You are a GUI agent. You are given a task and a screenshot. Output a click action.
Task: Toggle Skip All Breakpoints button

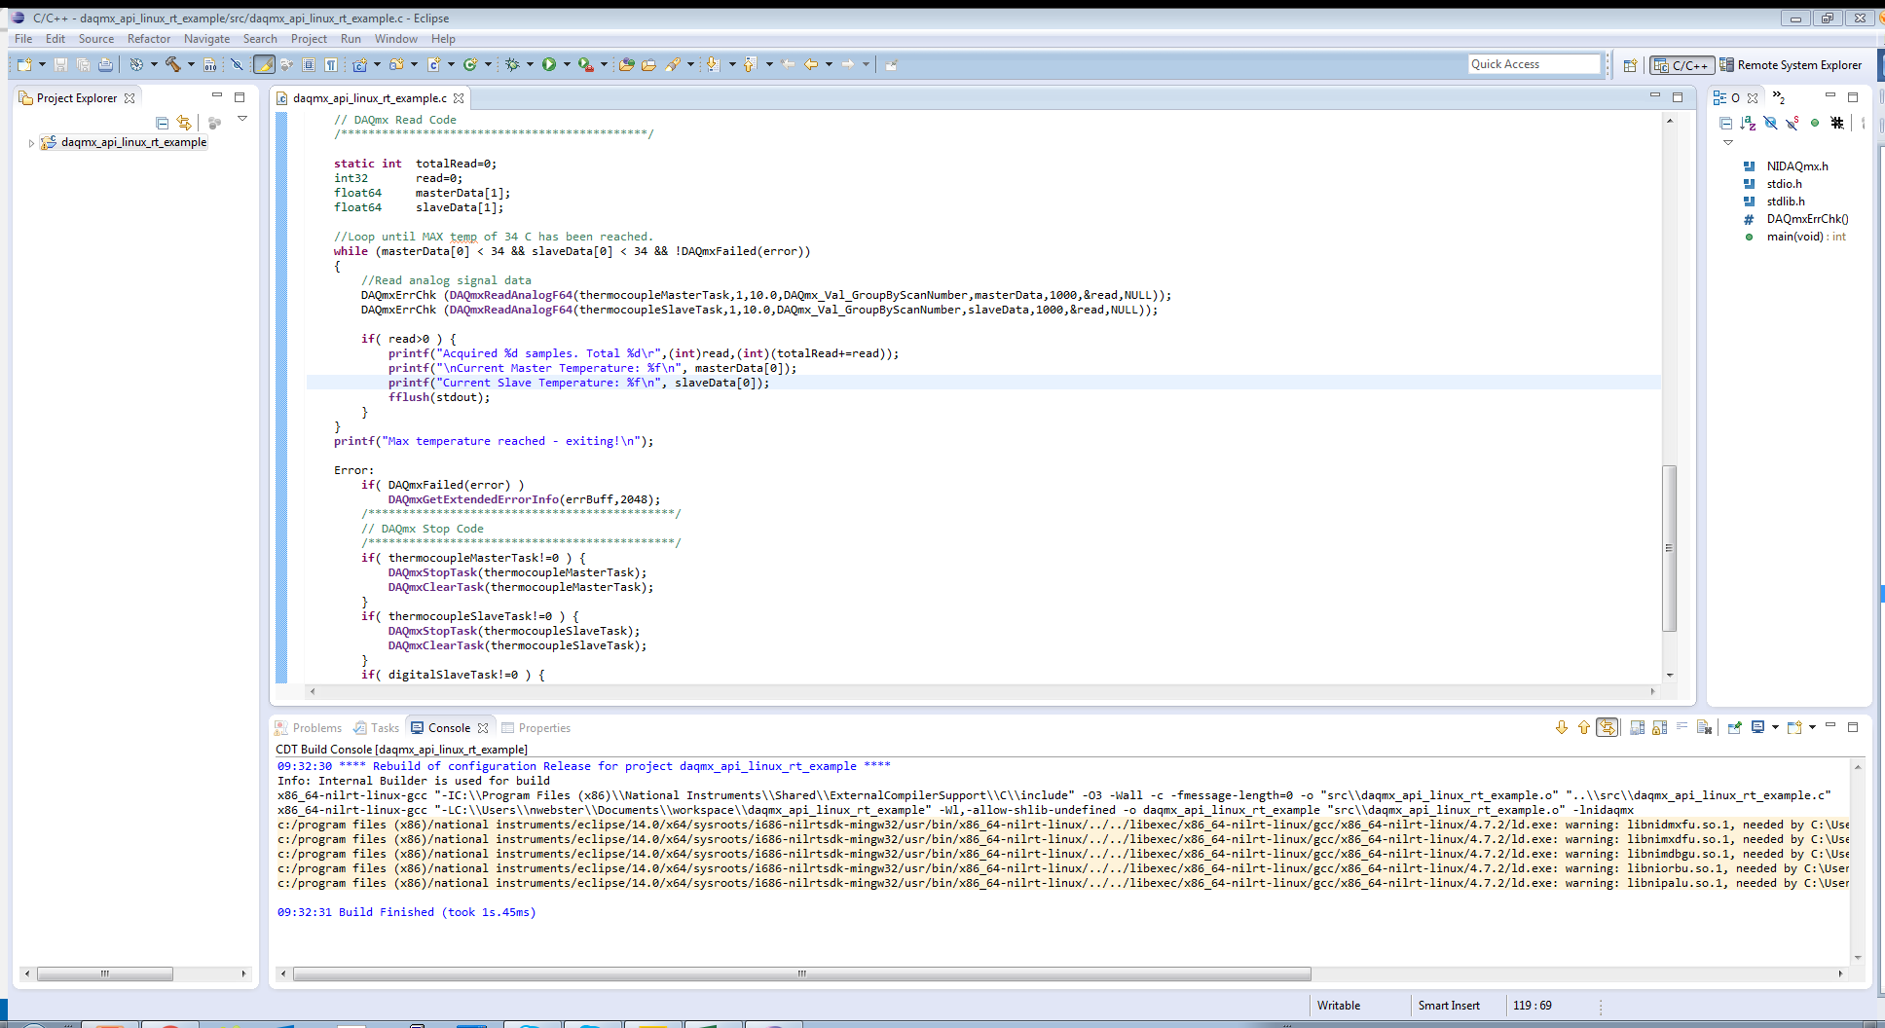tap(237, 64)
